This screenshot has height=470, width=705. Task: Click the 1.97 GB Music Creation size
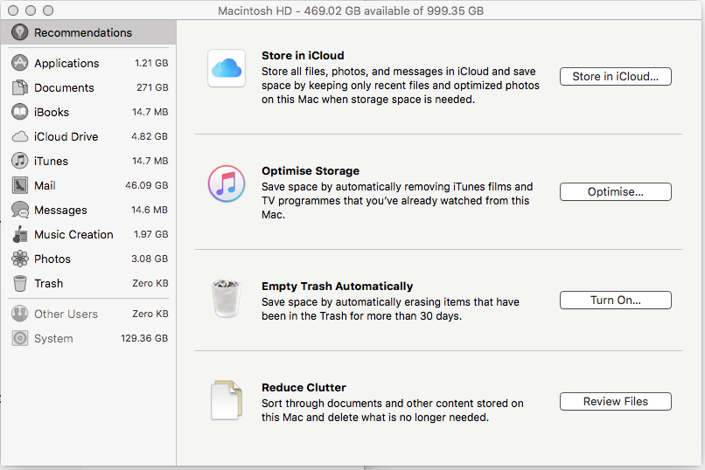point(151,234)
